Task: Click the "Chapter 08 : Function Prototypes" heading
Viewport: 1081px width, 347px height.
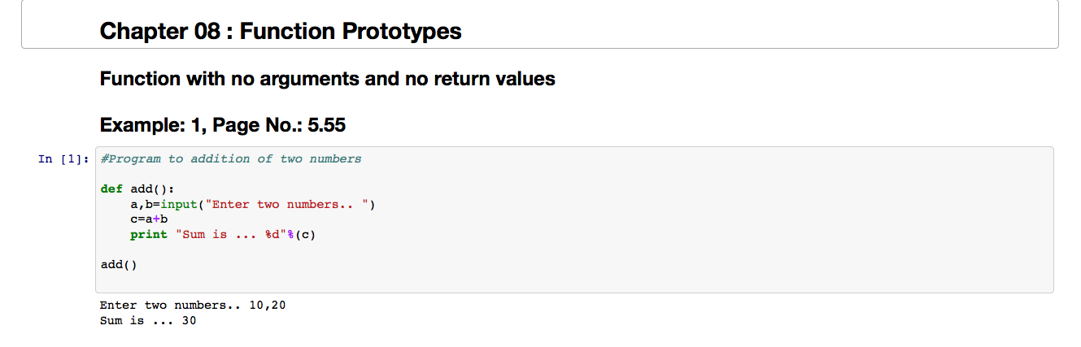Action: pos(281,32)
